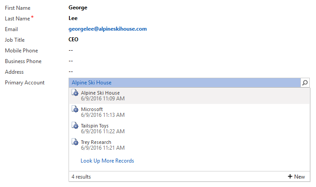Click the 4 results count text
This screenshot has height=187, width=316.
click(x=81, y=177)
